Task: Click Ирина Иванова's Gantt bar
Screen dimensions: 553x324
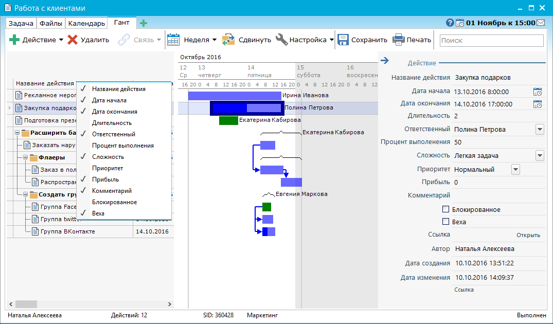Action: tap(235, 96)
